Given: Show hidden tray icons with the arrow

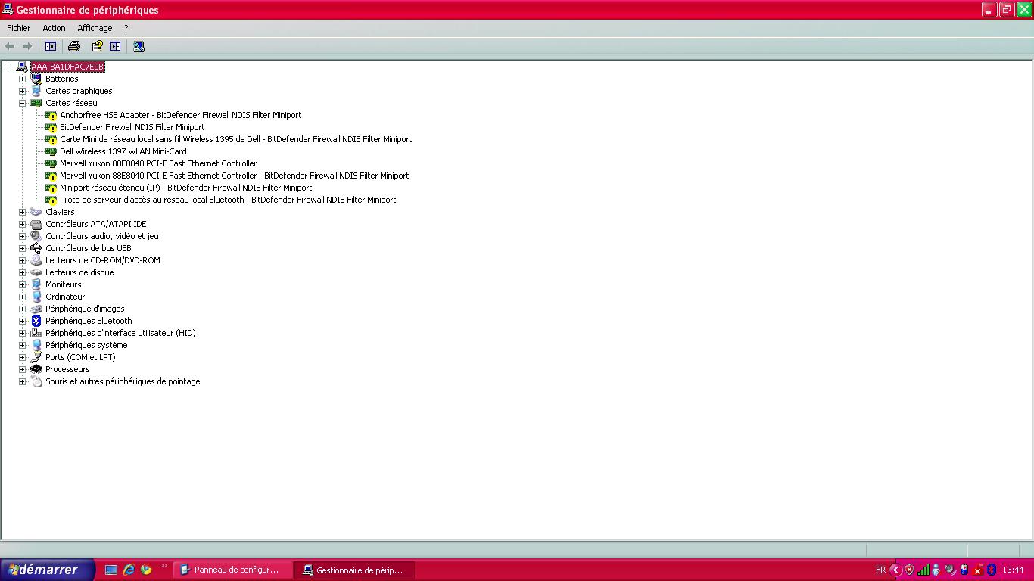Looking at the screenshot, I should [x=895, y=570].
